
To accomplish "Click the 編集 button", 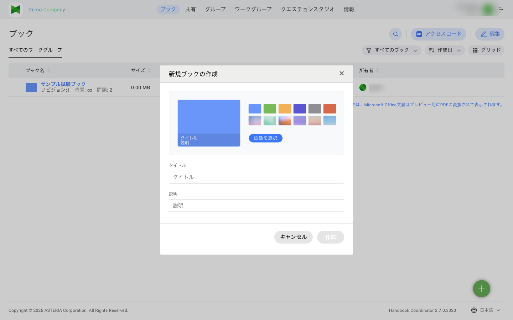I will click(x=490, y=34).
